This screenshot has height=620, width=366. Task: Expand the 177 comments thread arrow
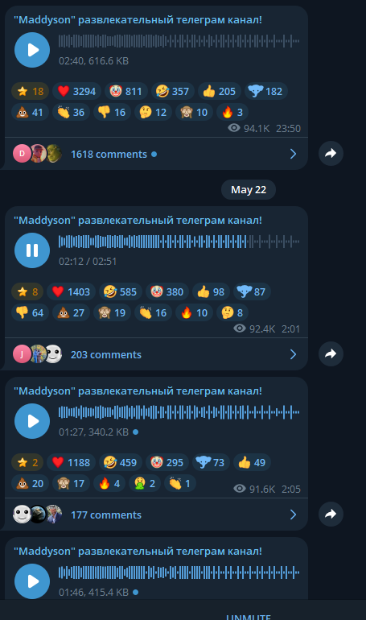click(293, 515)
